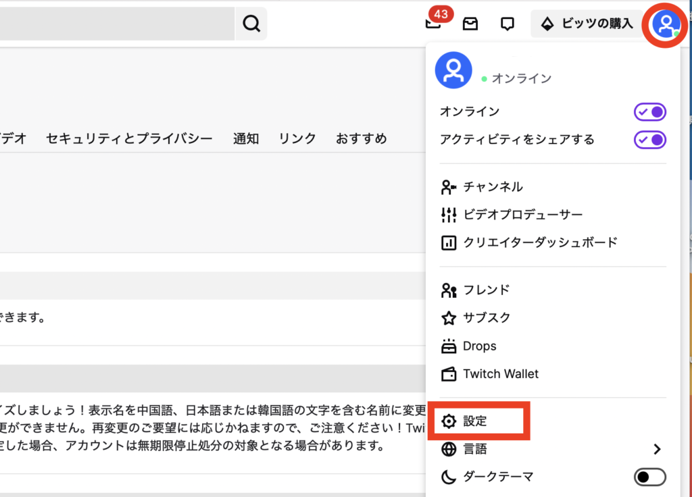
Task: Click the オンライン status text under avatar
Action: (x=522, y=78)
